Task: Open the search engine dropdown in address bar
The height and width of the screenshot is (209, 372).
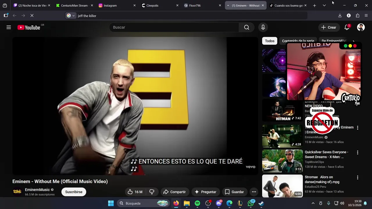Action: point(71,16)
